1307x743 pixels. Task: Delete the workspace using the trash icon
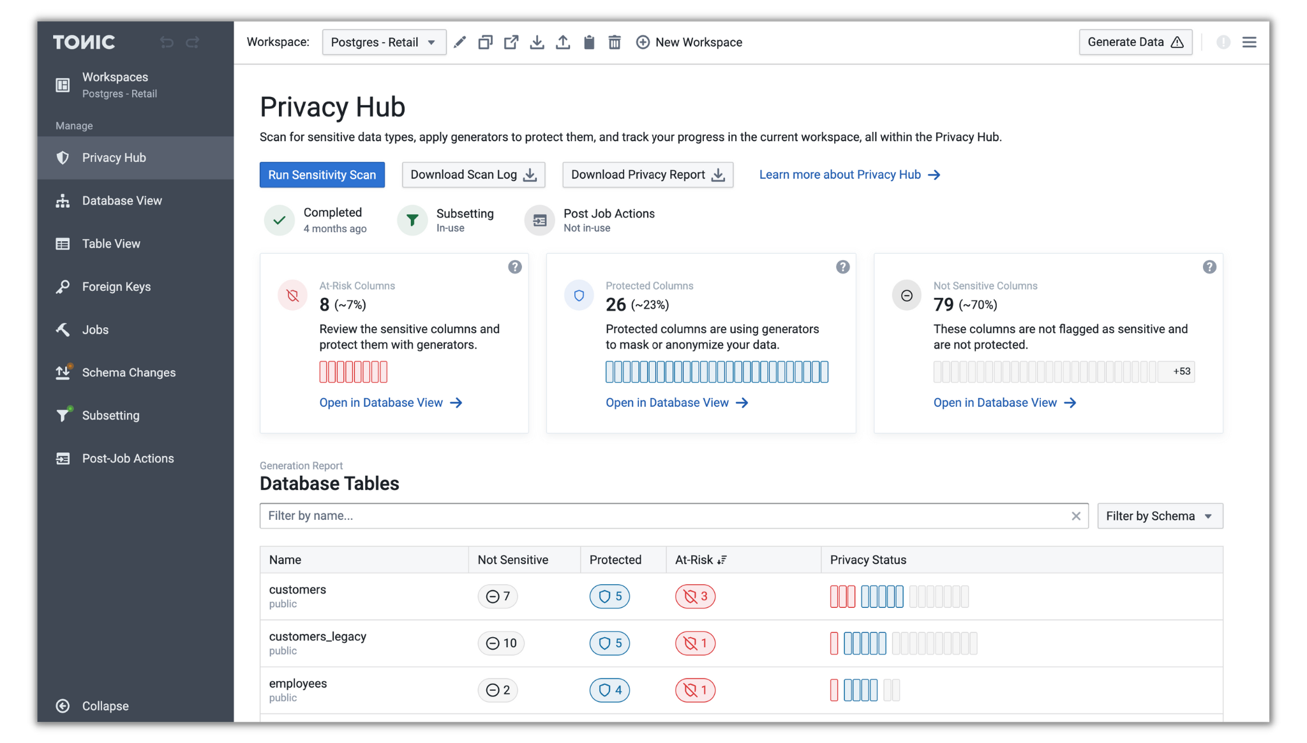tap(615, 41)
